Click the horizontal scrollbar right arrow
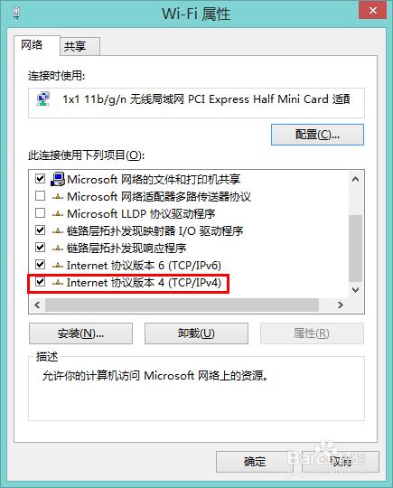Image resolution: width=393 pixels, height=488 pixels. 341,305
